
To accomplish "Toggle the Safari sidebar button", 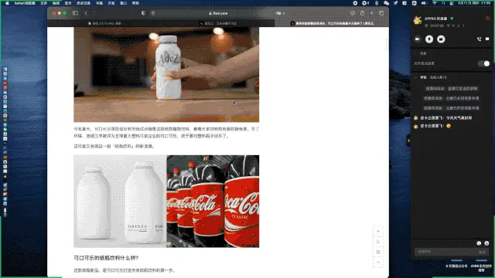I will click(x=75, y=13).
